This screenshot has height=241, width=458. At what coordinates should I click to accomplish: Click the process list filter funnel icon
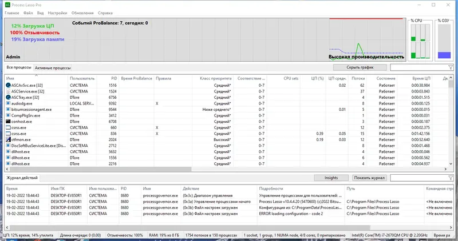[451, 67]
